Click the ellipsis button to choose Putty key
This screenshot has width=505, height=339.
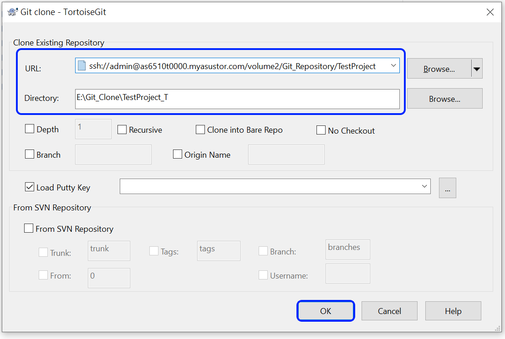tap(448, 188)
